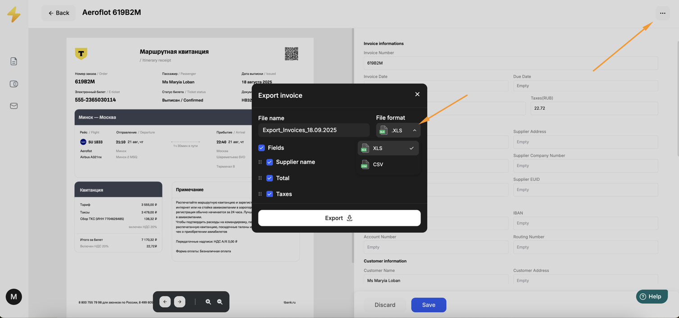Grab the Taxes row drag handle
The height and width of the screenshot is (318, 679).
260,194
